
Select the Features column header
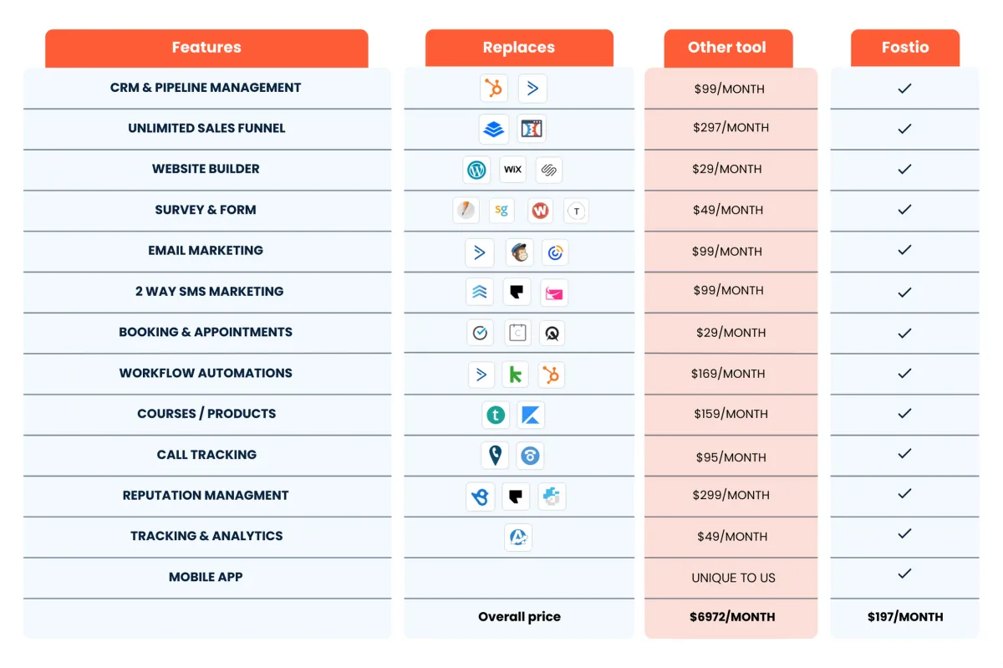(x=206, y=48)
